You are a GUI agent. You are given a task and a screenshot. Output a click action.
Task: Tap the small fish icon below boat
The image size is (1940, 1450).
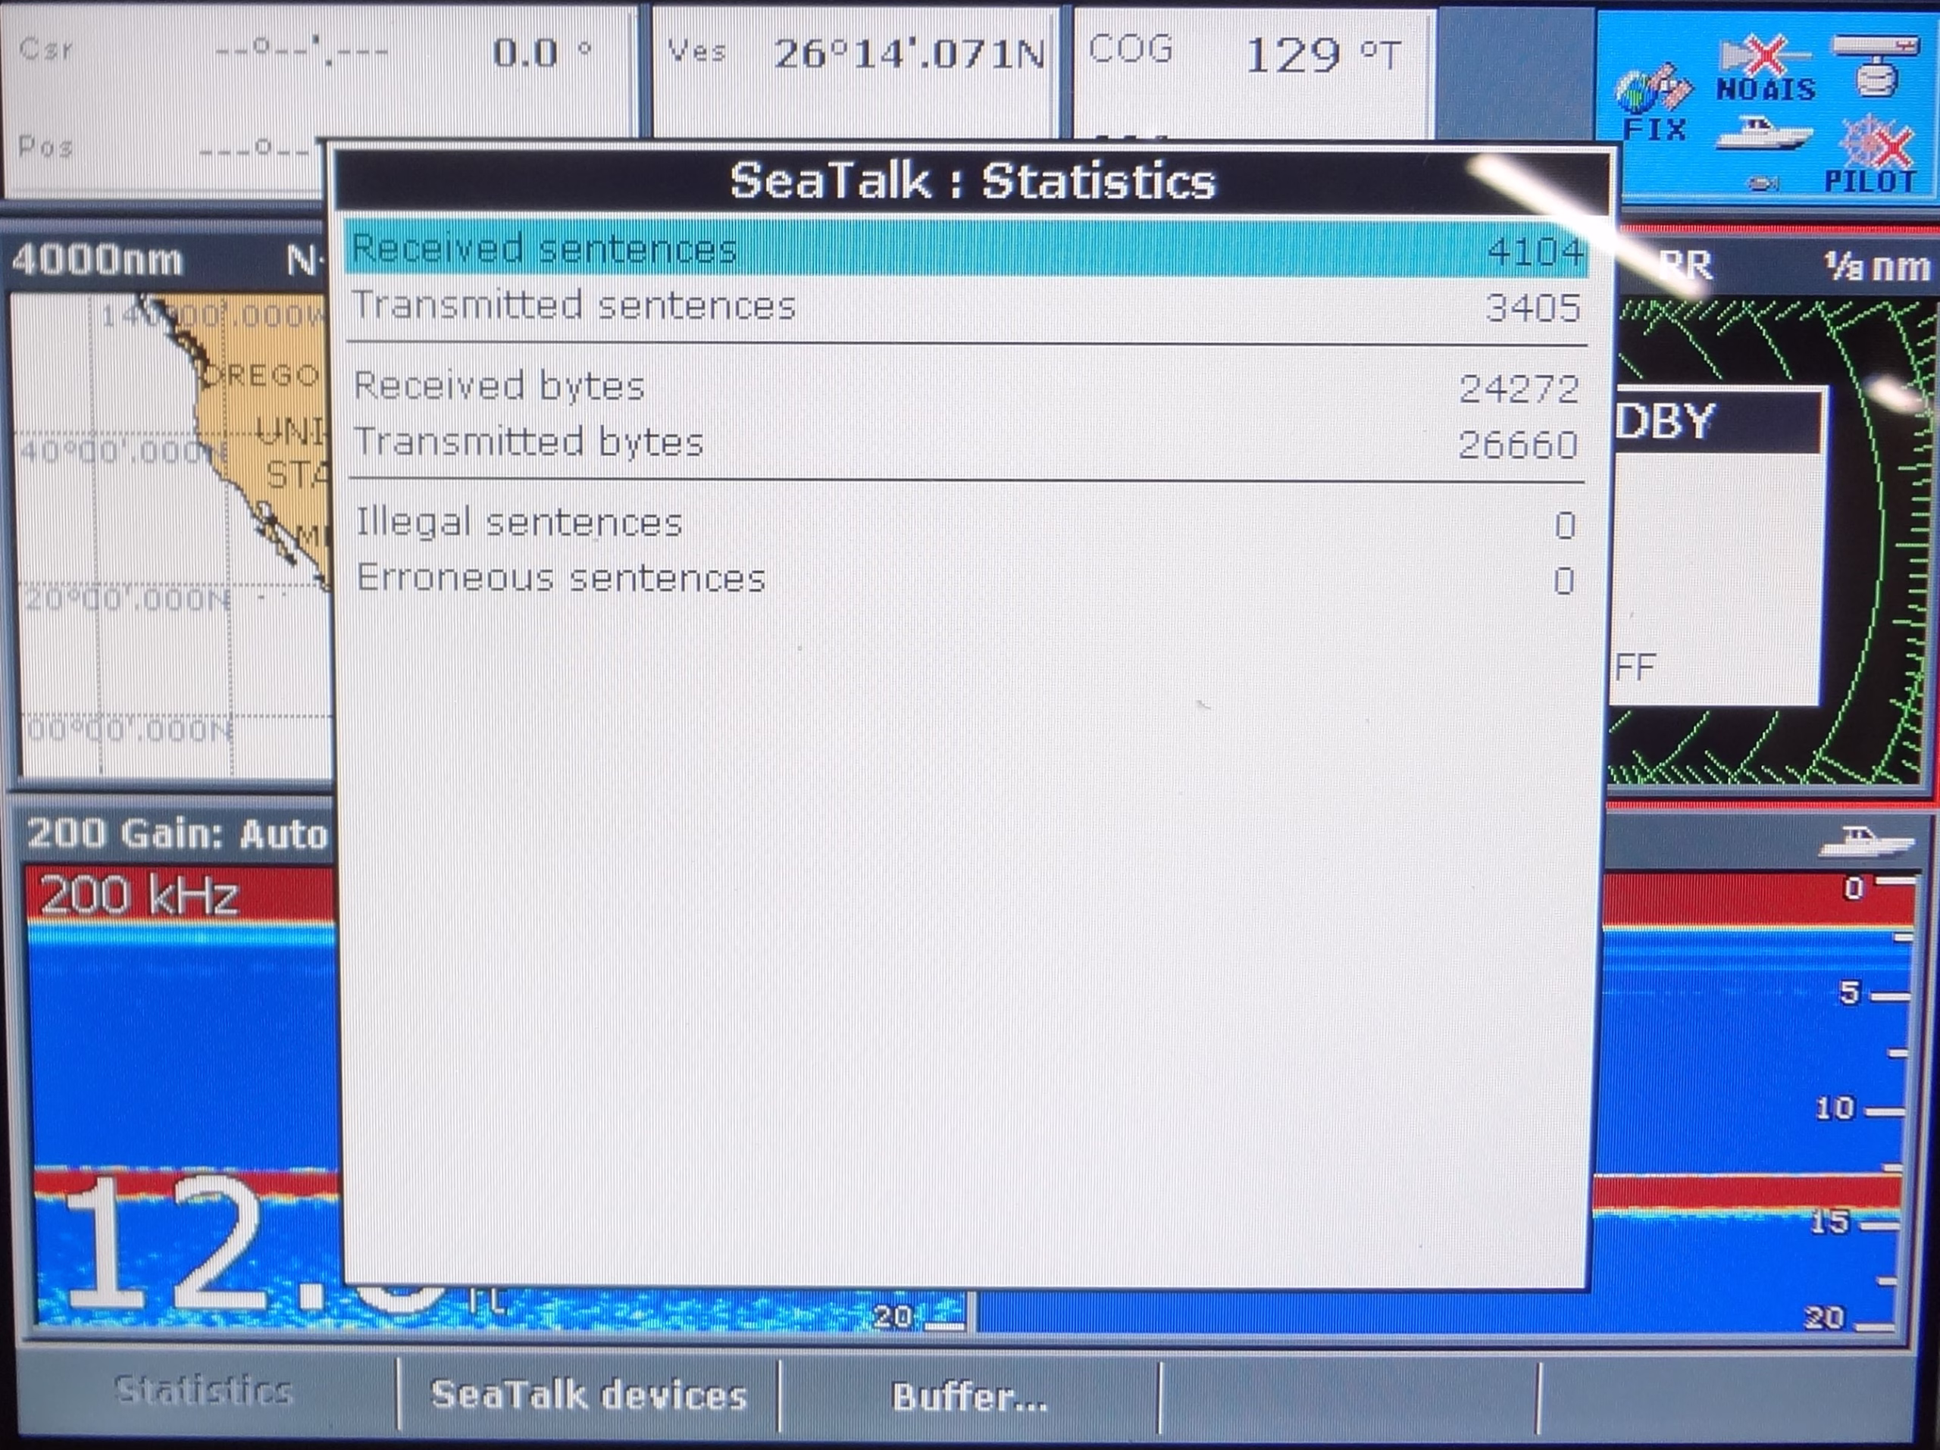(1763, 183)
